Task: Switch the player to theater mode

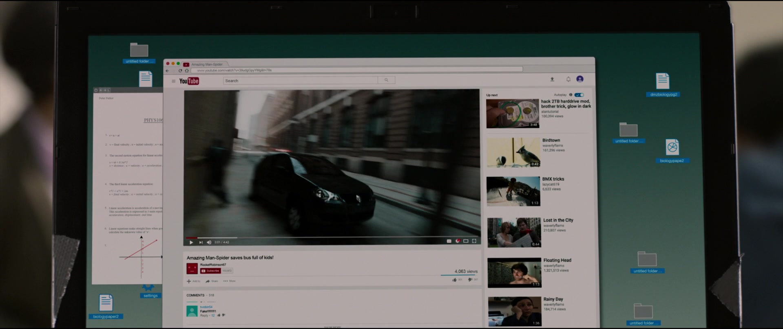Action: [x=466, y=241]
